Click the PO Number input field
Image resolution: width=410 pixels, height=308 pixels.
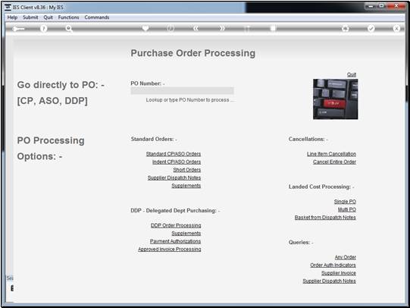(182, 90)
